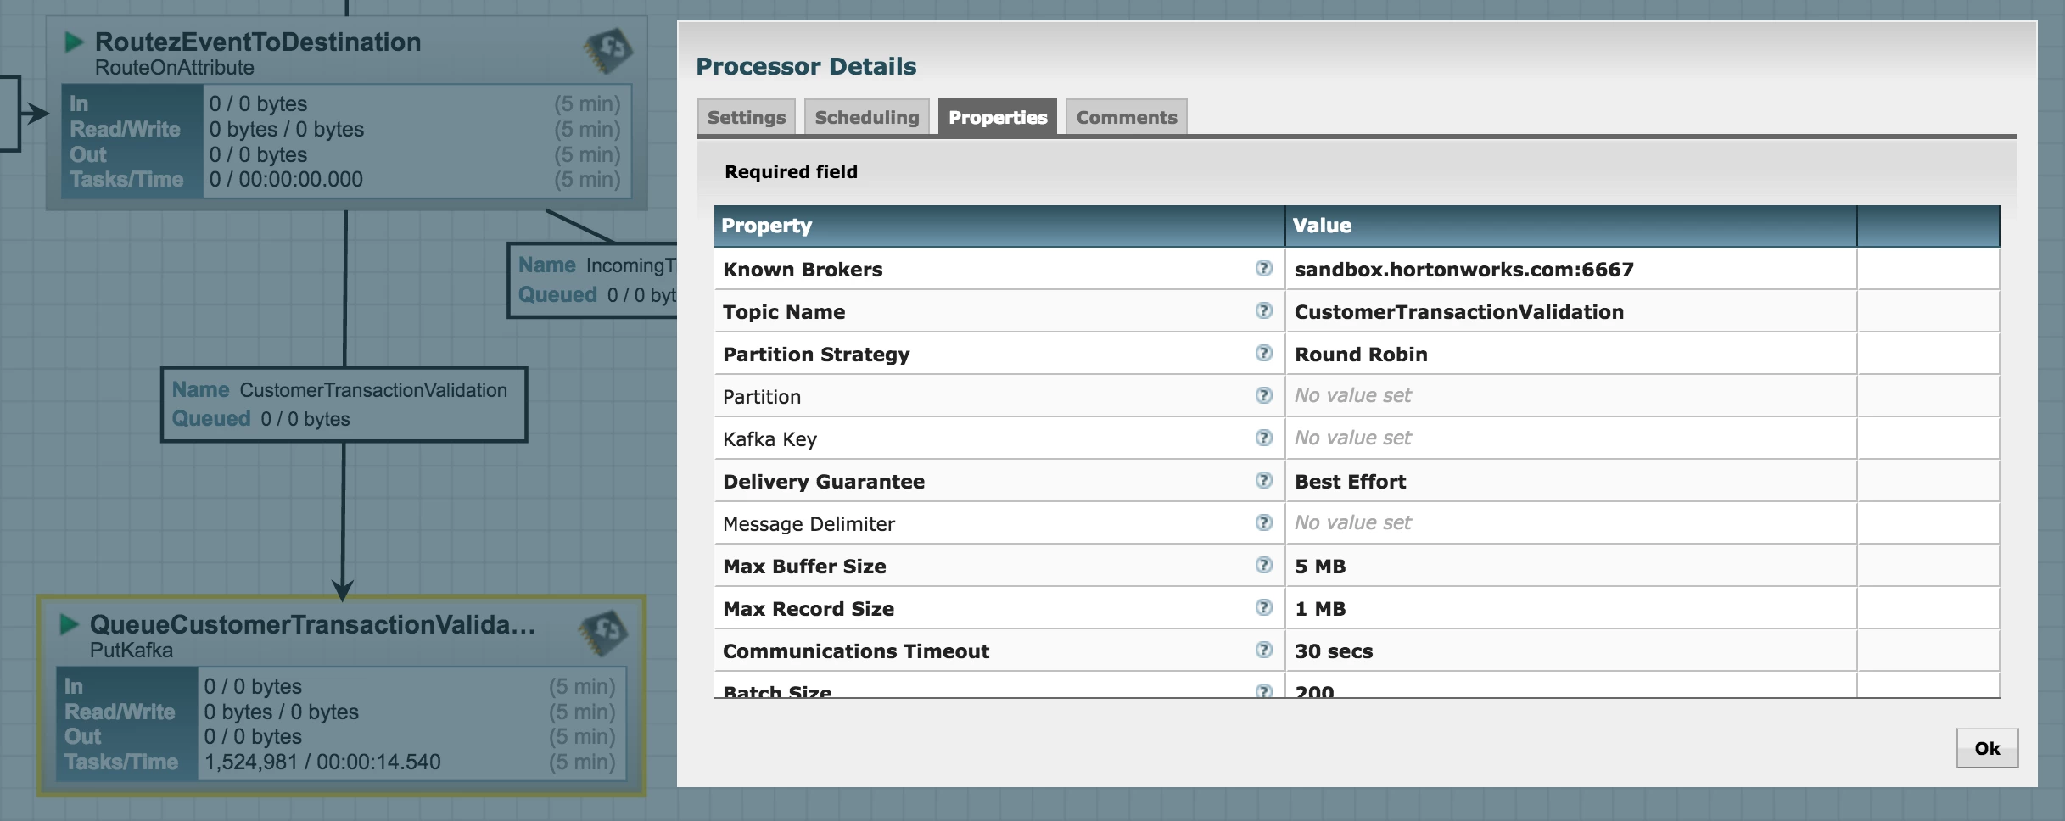
Task: Click help icon beside Max Record Size
Action: 1263,607
